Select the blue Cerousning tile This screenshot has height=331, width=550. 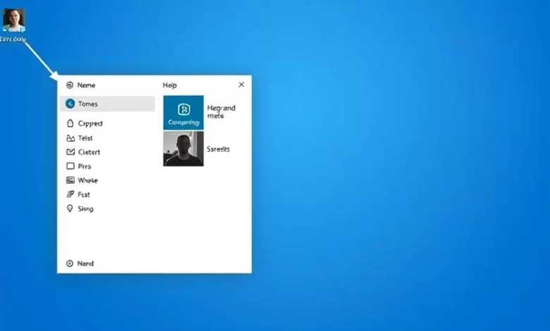183,113
